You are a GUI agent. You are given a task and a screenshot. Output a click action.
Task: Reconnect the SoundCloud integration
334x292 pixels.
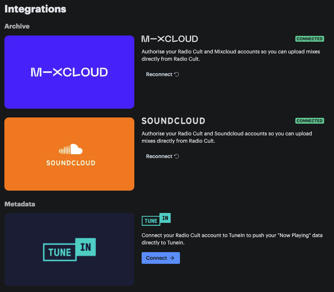point(162,156)
